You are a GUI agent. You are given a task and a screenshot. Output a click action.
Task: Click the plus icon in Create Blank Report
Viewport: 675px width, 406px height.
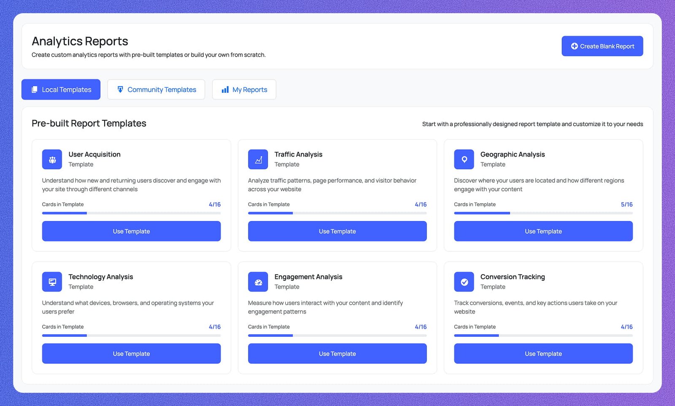click(x=574, y=46)
